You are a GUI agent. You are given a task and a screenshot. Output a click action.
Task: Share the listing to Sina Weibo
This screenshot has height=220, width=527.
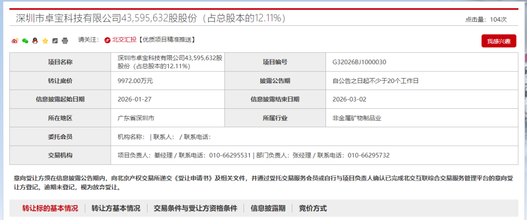click(15, 40)
